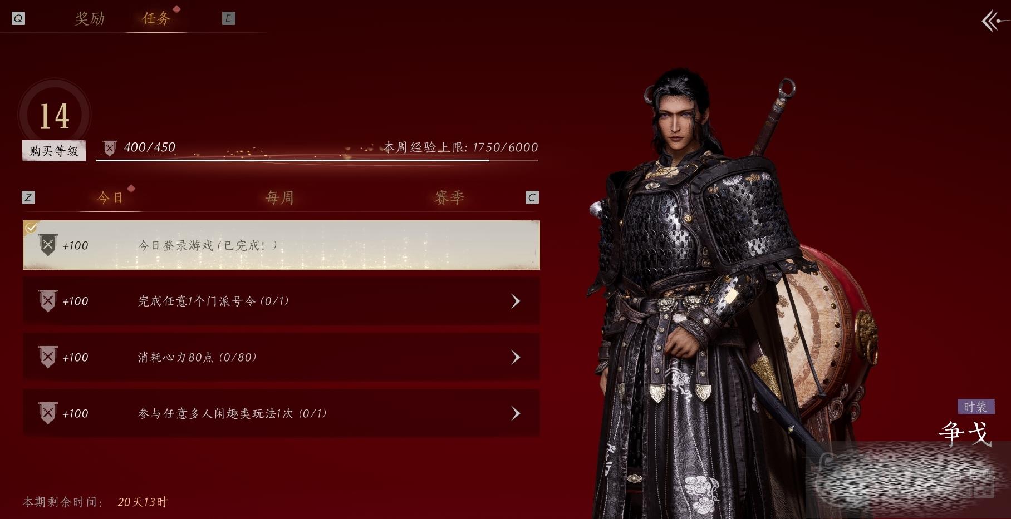Select the 今日登录游戏 completed task row
This screenshot has width=1011, height=519.
pos(281,245)
